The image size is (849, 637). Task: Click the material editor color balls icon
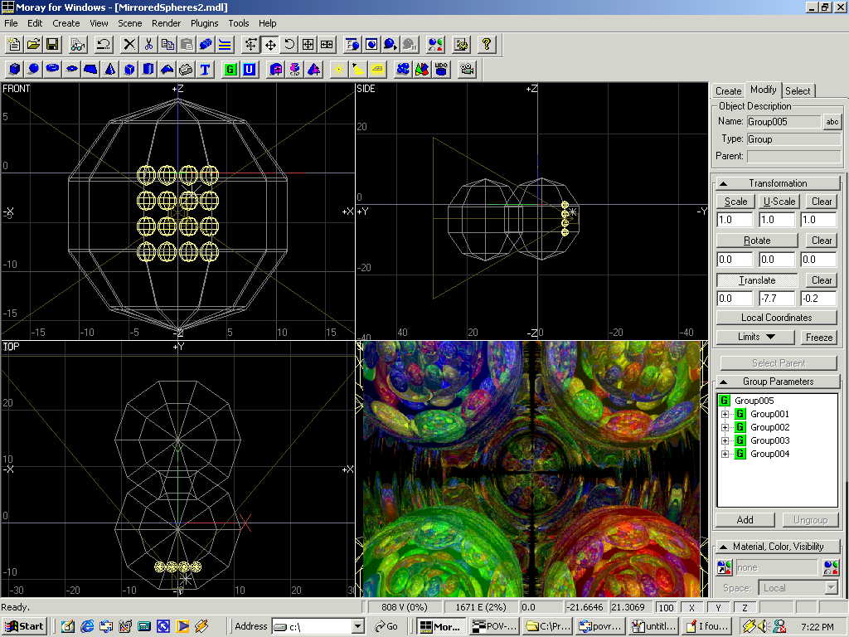(x=436, y=44)
